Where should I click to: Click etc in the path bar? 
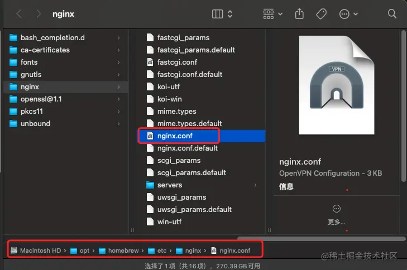157,250
